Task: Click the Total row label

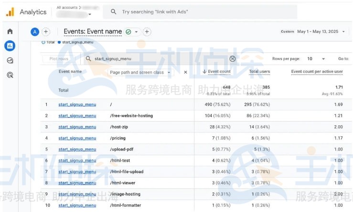Action: pyautogui.click(x=64, y=91)
